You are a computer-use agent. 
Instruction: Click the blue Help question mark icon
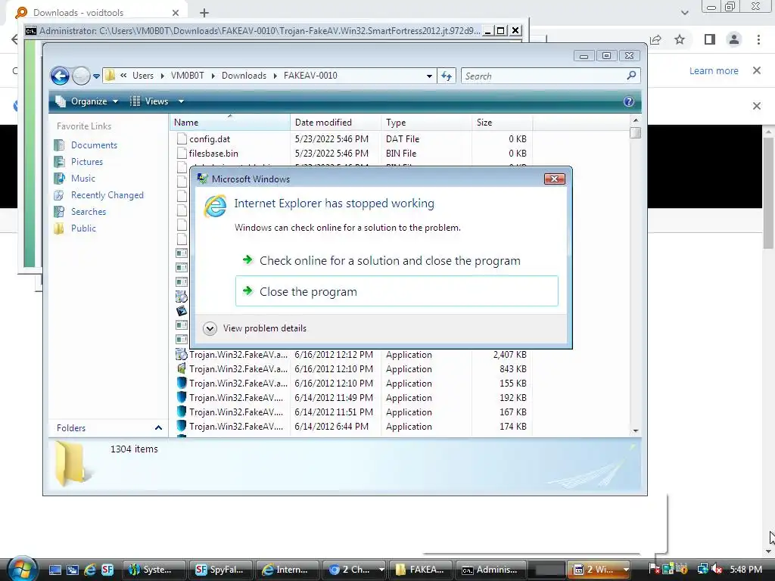(628, 101)
